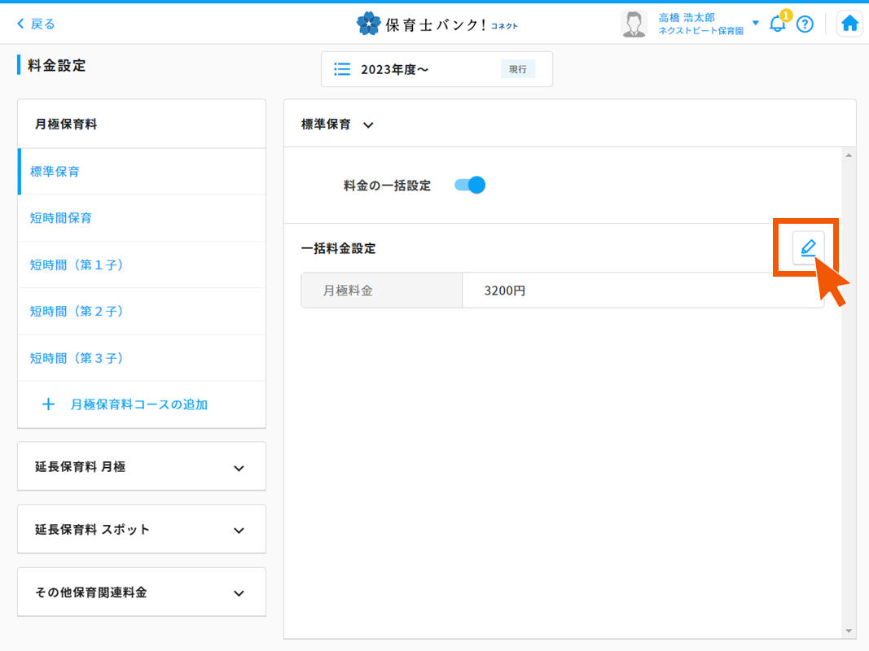869x651 pixels.
Task: Click the back chevron next to 戻る
Action: pos(22,24)
